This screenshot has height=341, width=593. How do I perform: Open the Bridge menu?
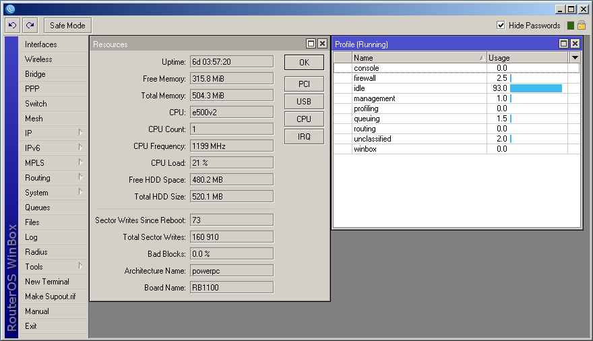(53, 73)
